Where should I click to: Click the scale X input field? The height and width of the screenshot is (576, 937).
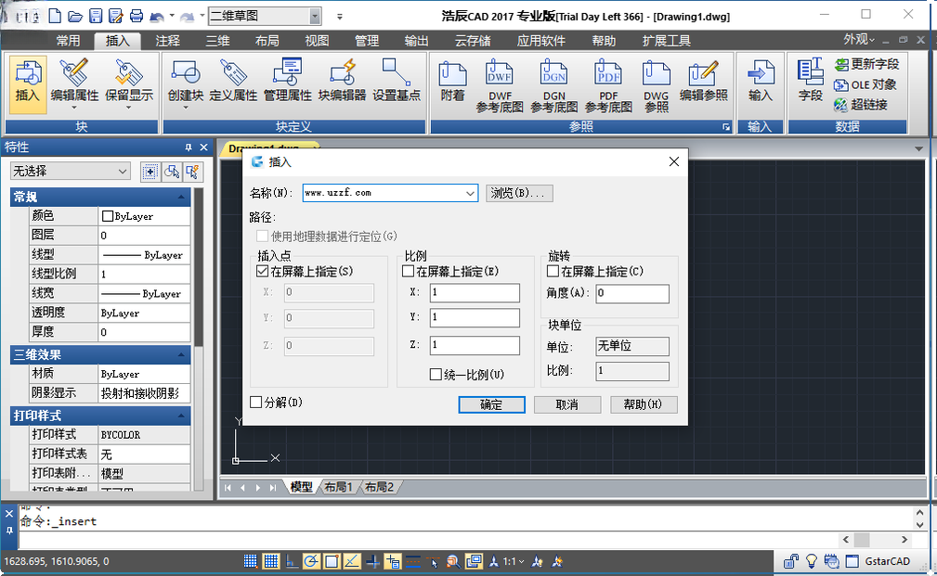coord(475,292)
